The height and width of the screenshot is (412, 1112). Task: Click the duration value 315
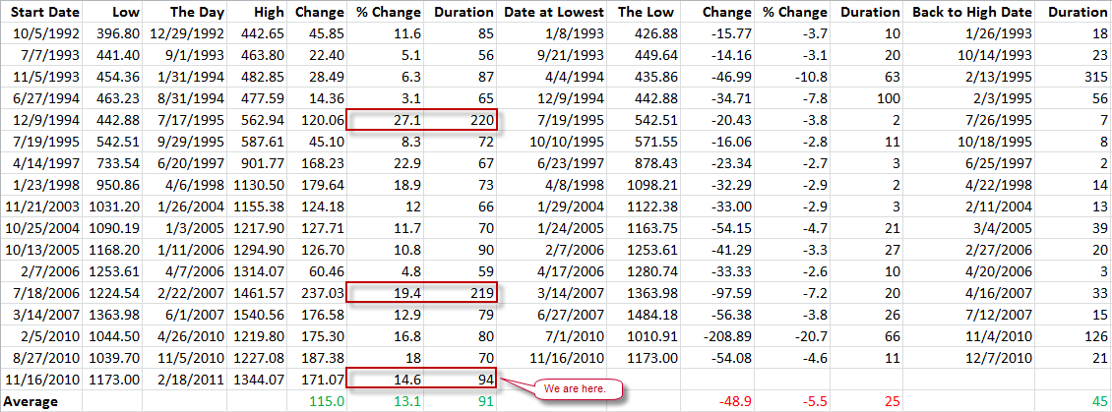point(1094,76)
